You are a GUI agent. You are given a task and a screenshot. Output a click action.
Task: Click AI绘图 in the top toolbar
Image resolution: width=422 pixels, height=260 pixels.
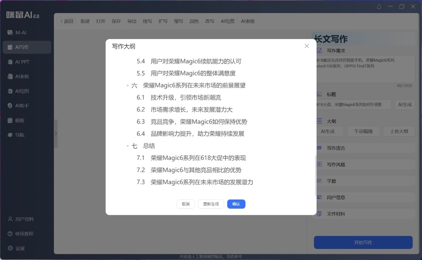pyautogui.click(x=228, y=21)
